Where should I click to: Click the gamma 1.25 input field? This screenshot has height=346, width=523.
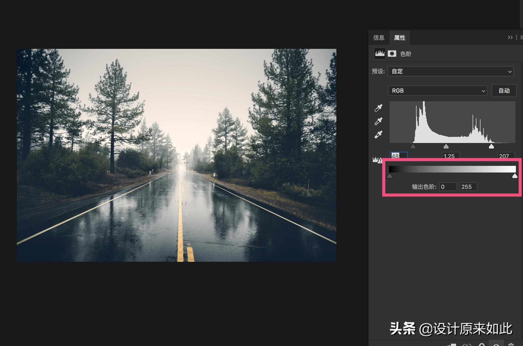pyautogui.click(x=450, y=156)
